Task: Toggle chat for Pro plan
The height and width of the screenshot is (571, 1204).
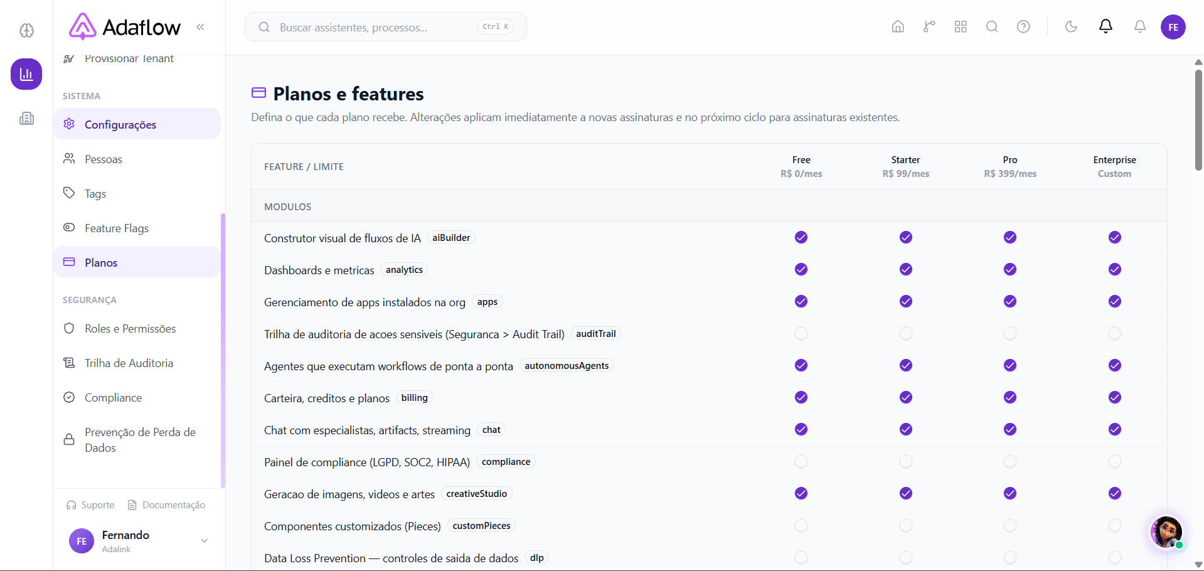Action: pos(1010,429)
